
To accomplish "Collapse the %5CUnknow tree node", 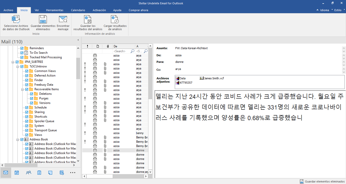I will tap(18, 66).
